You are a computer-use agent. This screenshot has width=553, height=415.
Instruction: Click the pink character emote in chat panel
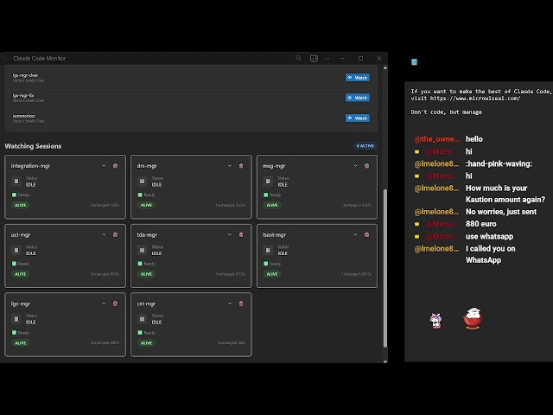435,321
